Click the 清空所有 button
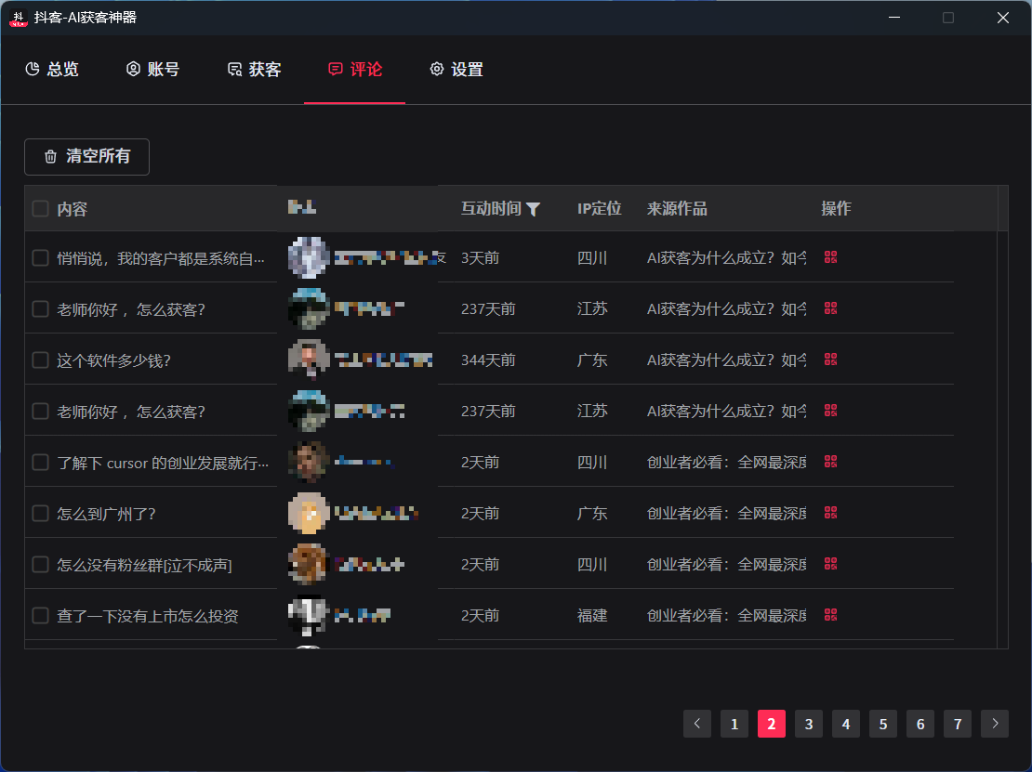The width and height of the screenshot is (1032, 772). (x=86, y=156)
